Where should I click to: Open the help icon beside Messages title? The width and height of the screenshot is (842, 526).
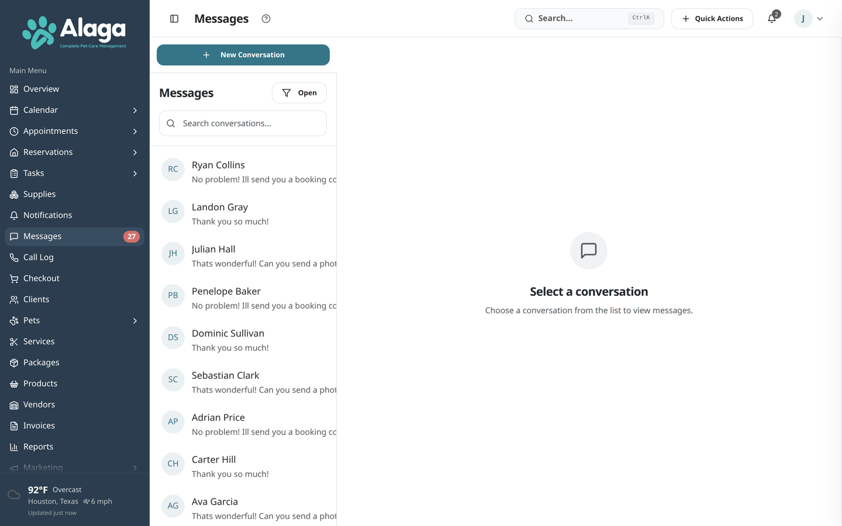pyautogui.click(x=266, y=19)
